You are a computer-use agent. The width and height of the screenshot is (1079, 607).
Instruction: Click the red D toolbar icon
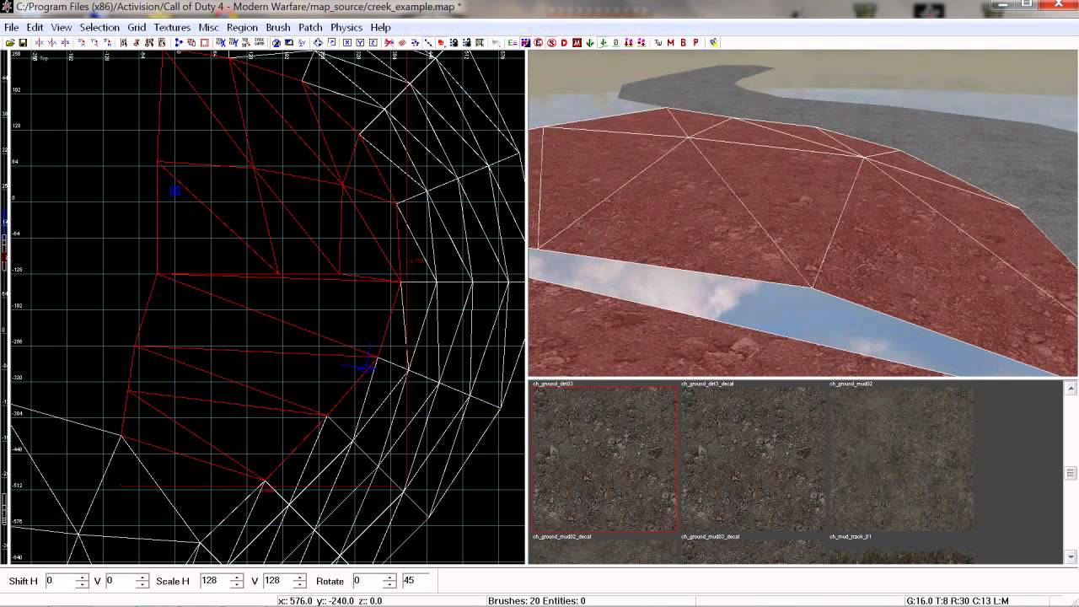click(x=564, y=42)
